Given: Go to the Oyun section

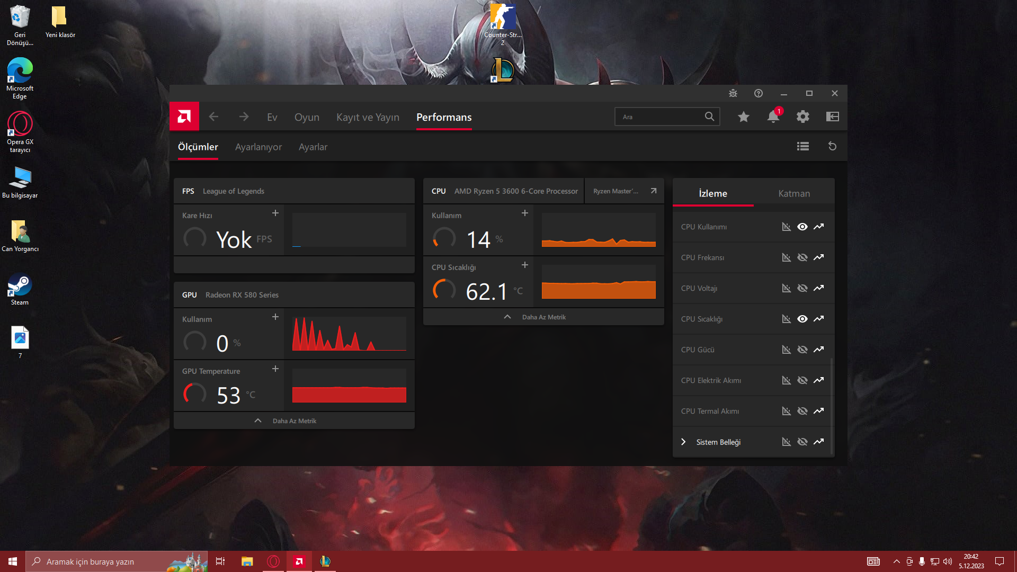Looking at the screenshot, I should (307, 117).
